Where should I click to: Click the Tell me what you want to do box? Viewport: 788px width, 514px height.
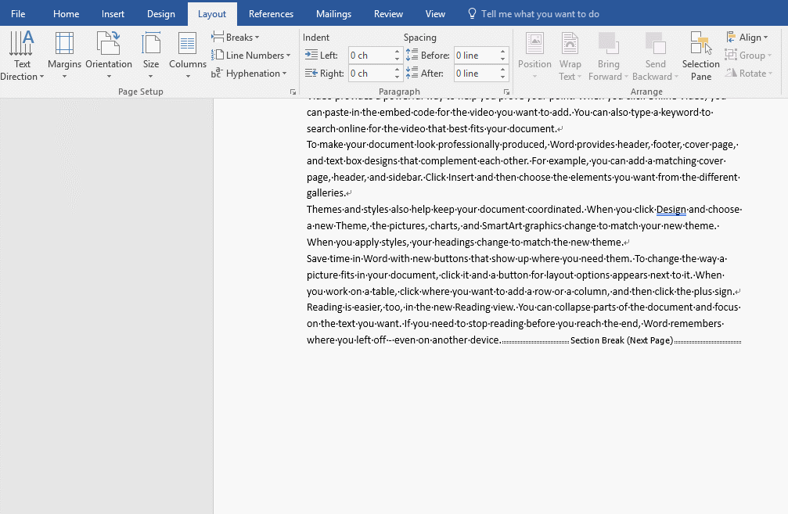click(540, 14)
